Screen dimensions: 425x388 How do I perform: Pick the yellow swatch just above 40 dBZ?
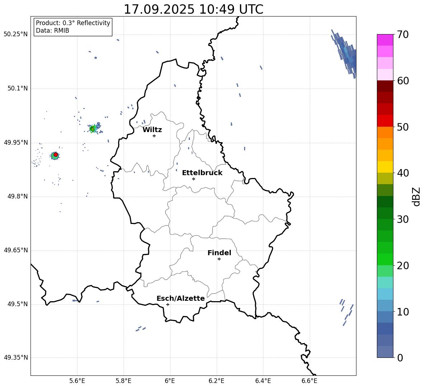385,167
